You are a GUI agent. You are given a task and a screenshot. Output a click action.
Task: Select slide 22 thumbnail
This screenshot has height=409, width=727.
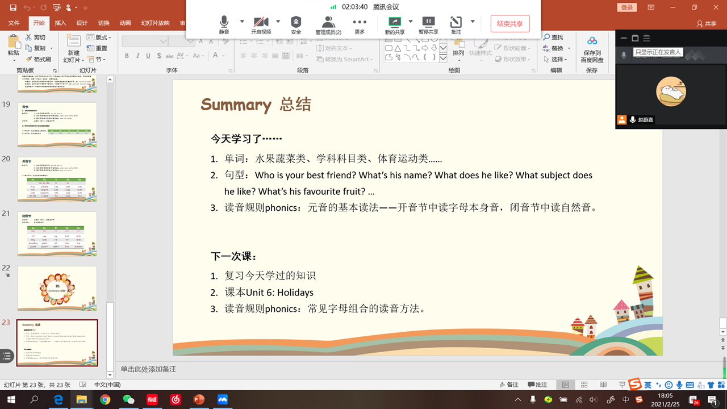coord(57,288)
